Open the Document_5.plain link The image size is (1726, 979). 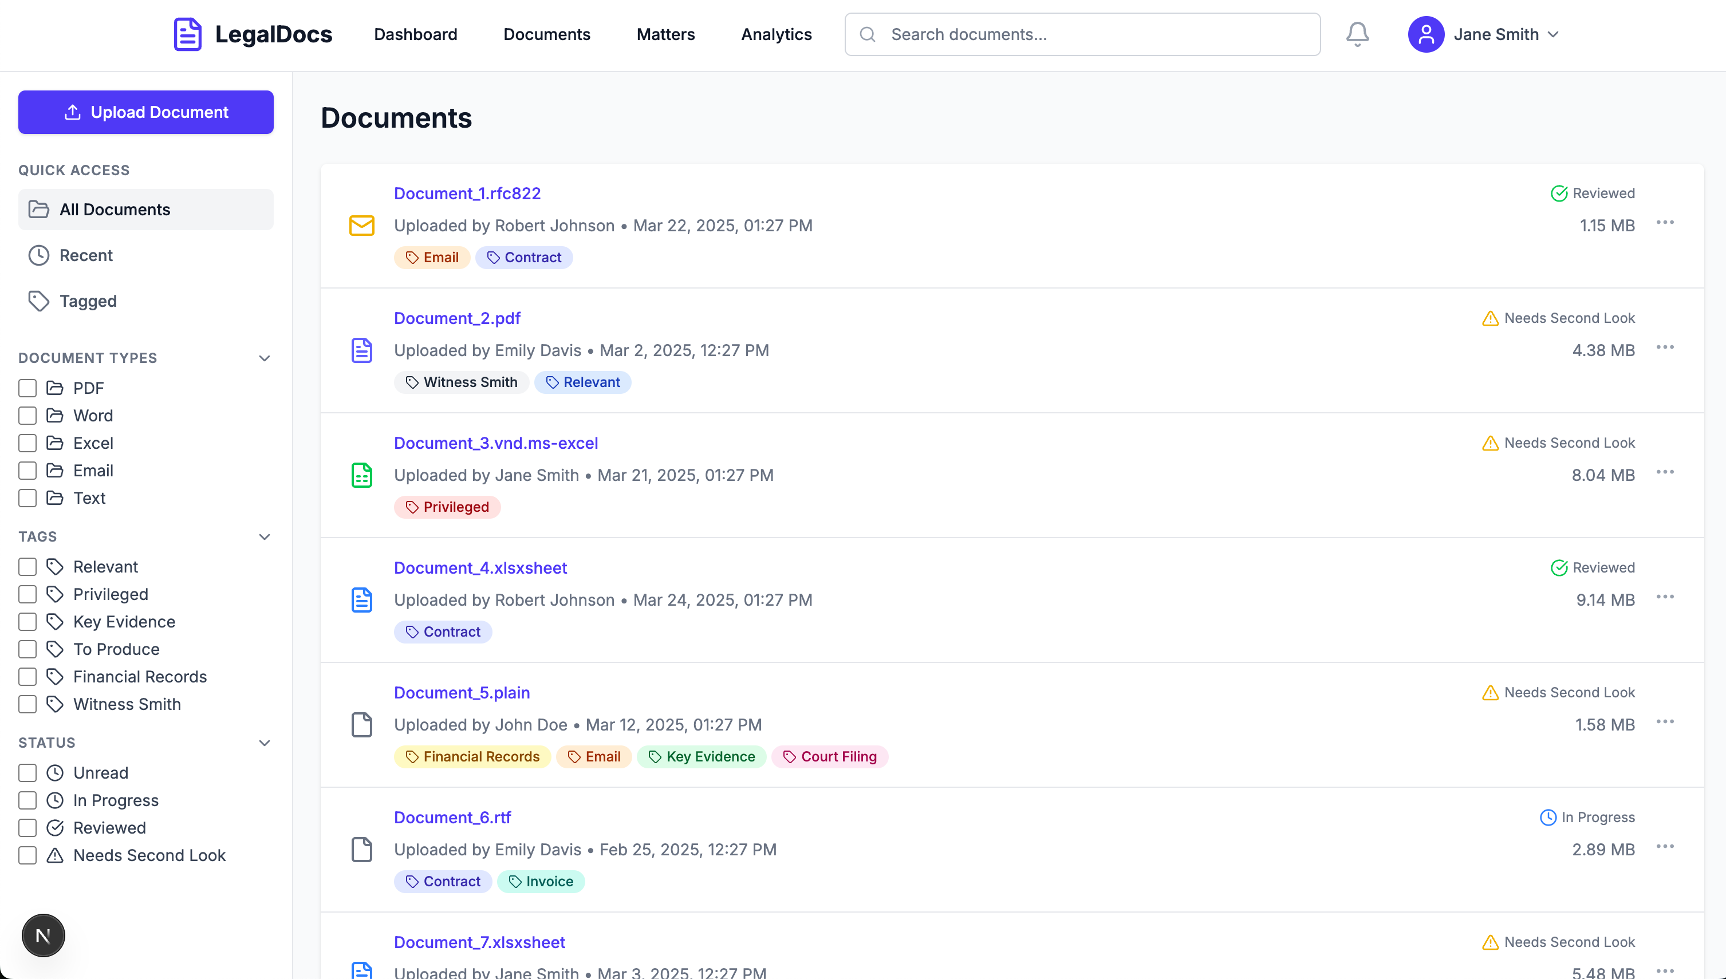(x=462, y=693)
